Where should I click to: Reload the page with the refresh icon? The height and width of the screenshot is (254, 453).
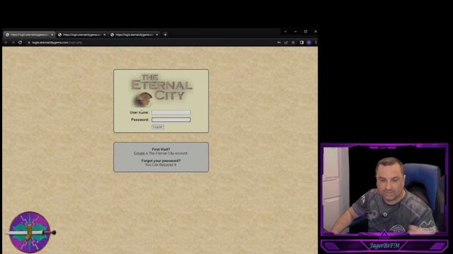point(21,42)
